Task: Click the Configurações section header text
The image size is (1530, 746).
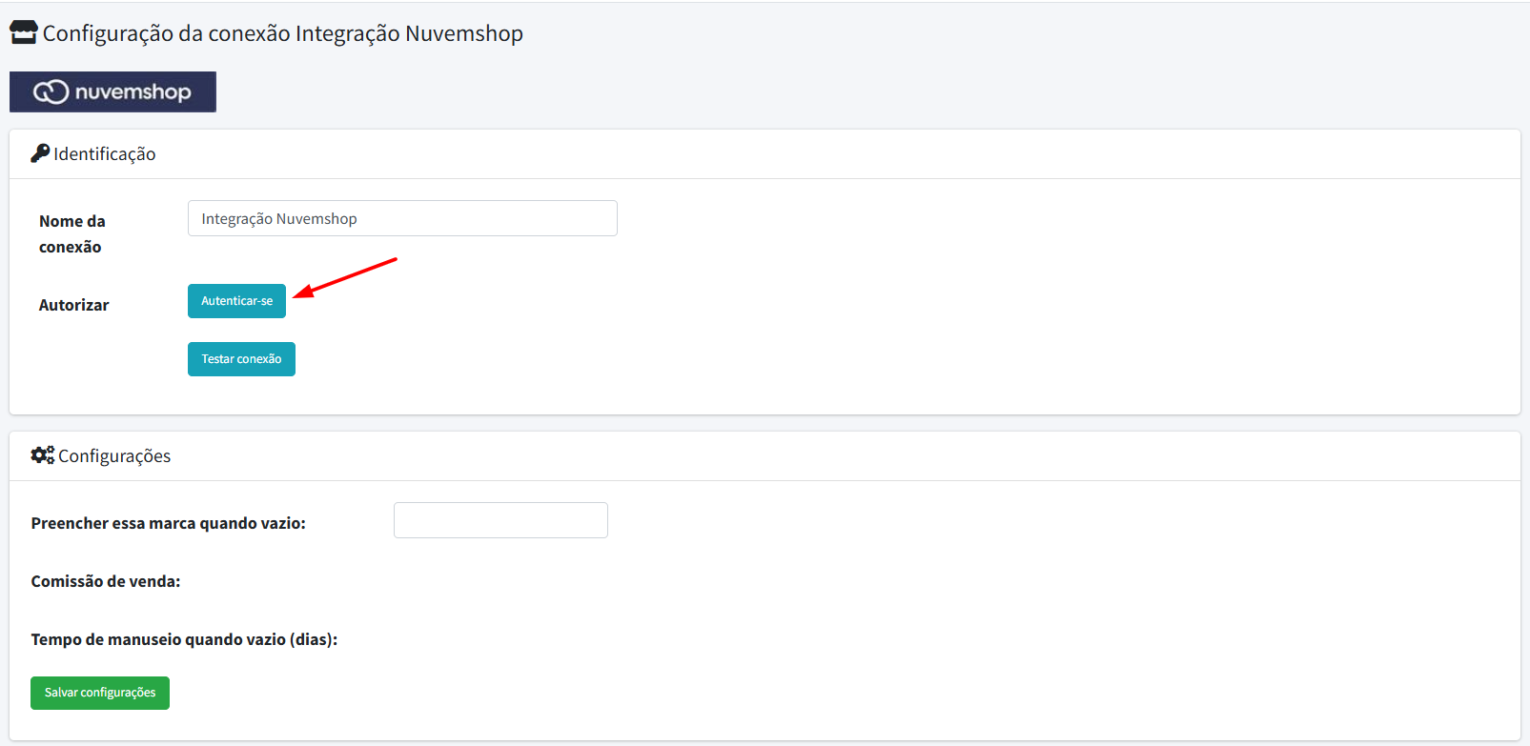Action: tap(114, 455)
